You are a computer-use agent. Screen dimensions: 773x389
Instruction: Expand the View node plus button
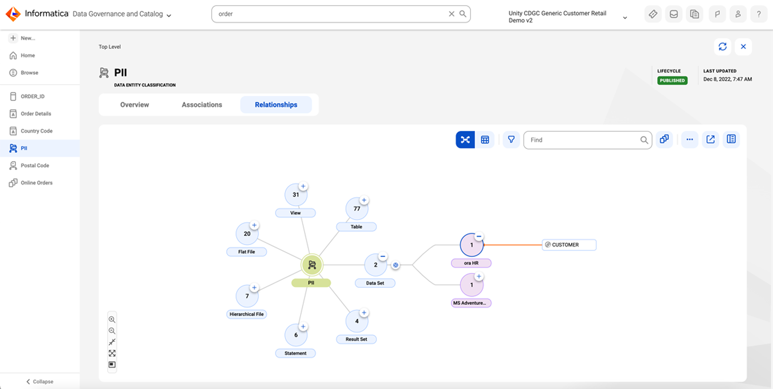pyautogui.click(x=303, y=186)
